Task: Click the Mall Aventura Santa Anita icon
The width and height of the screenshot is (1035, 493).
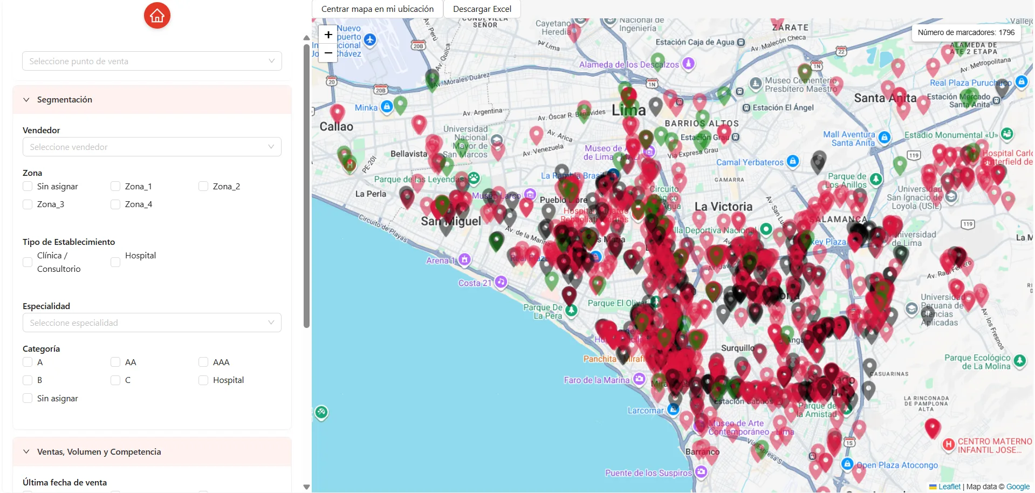Action: click(885, 138)
